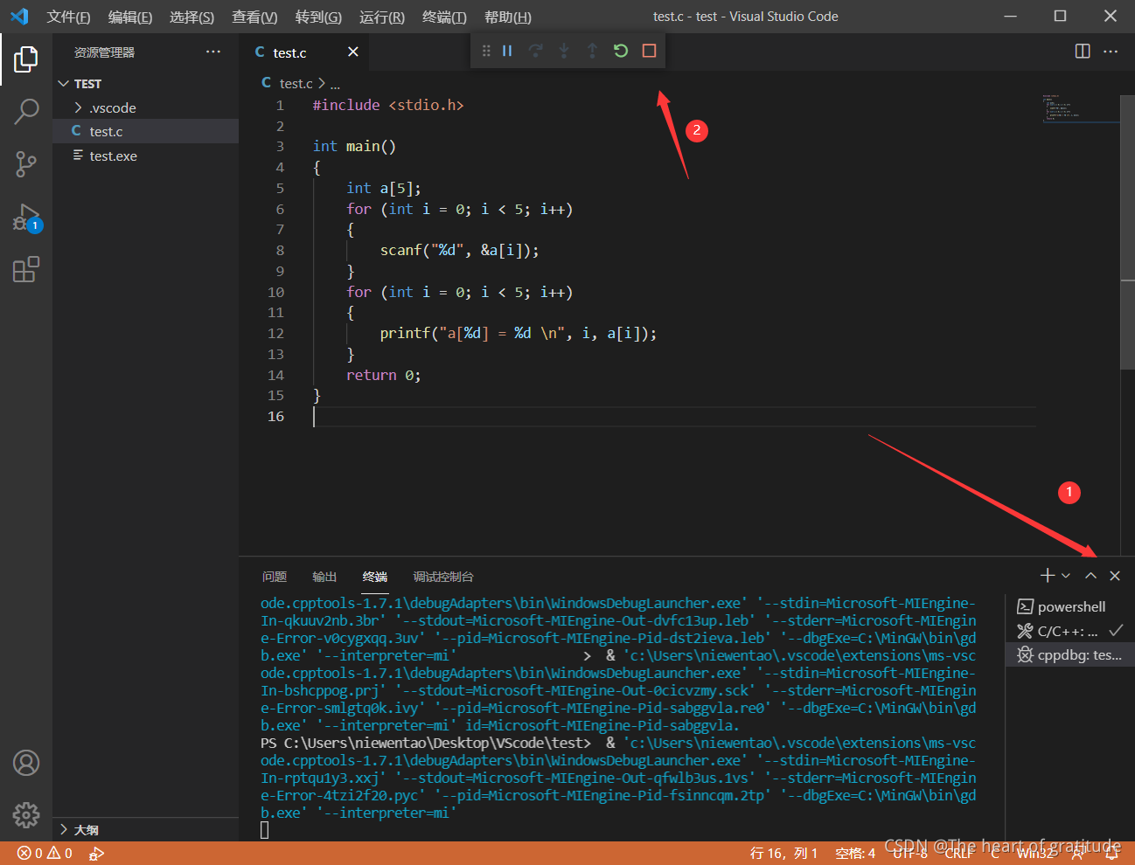Open the Source Control view icon

26,163
